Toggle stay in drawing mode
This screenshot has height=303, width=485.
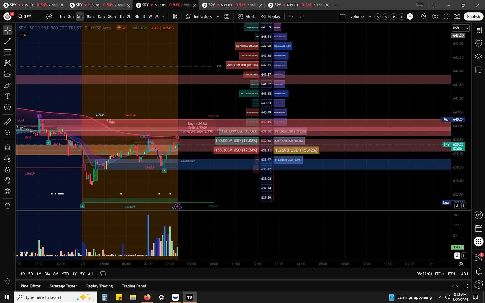coord(7,158)
